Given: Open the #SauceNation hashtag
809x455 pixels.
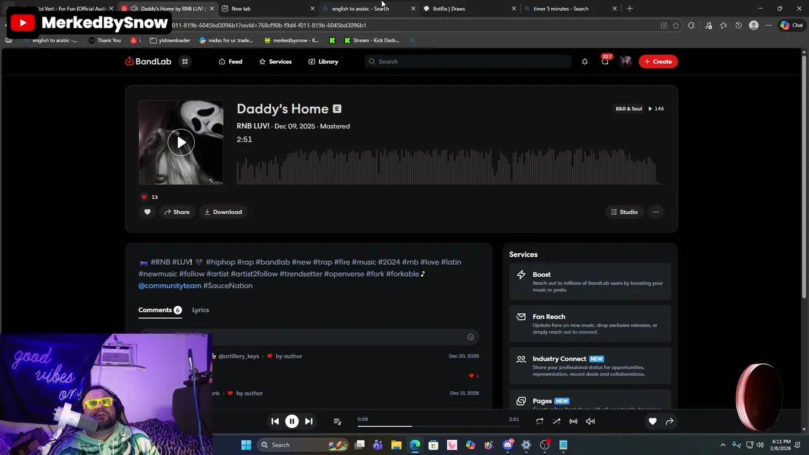Looking at the screenshot, I should tap(228, 286).
